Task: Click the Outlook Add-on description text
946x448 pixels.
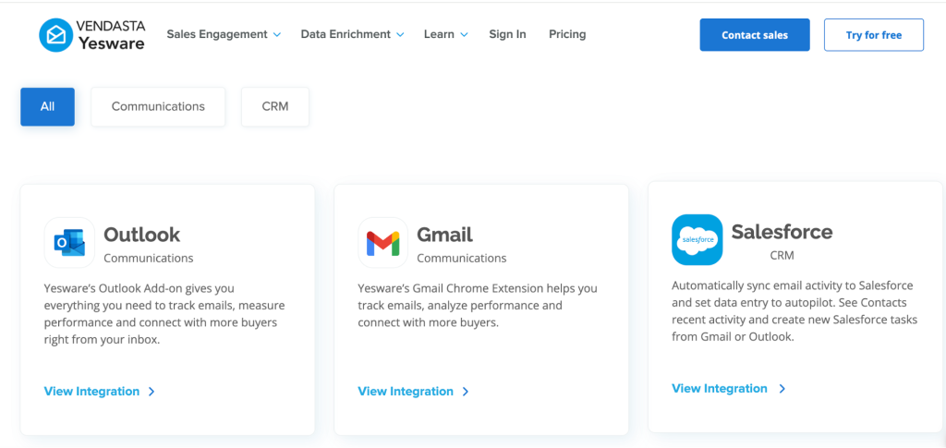Action: 164,314
